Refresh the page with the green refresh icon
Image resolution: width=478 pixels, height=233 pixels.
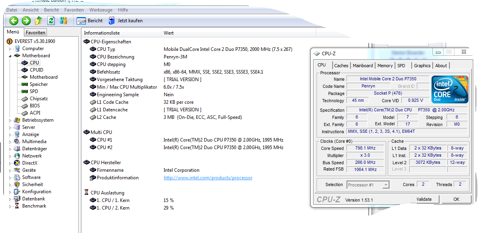(x=51, y=21)
